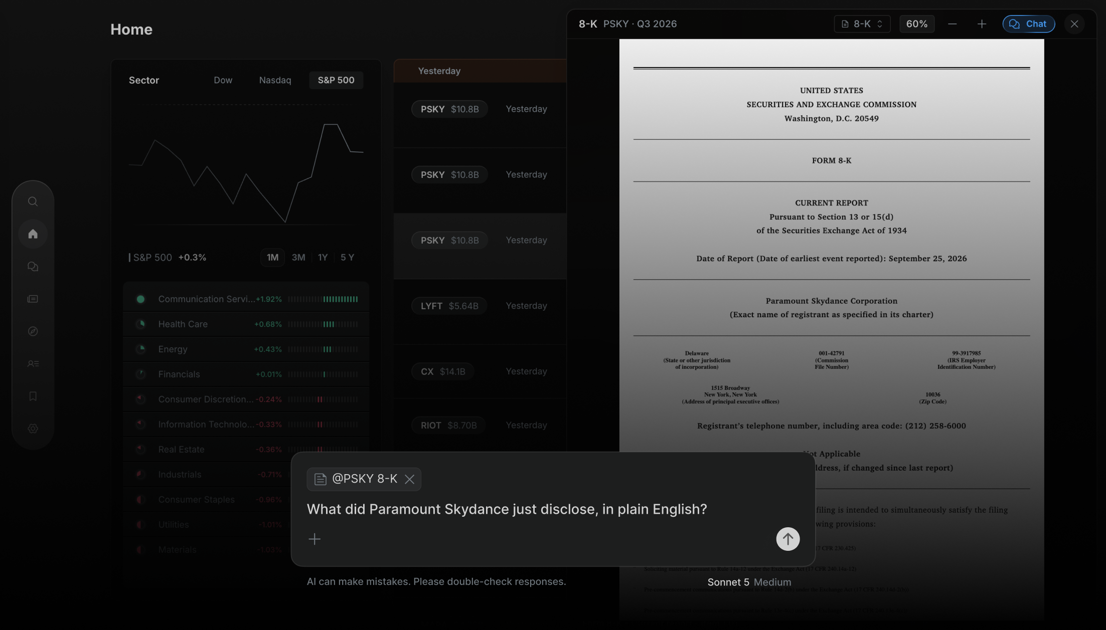Screen dimensions: 1106x630
Task: Close the 8-K document viewer
Action: pyautogui.click(x=1074, y=24)
